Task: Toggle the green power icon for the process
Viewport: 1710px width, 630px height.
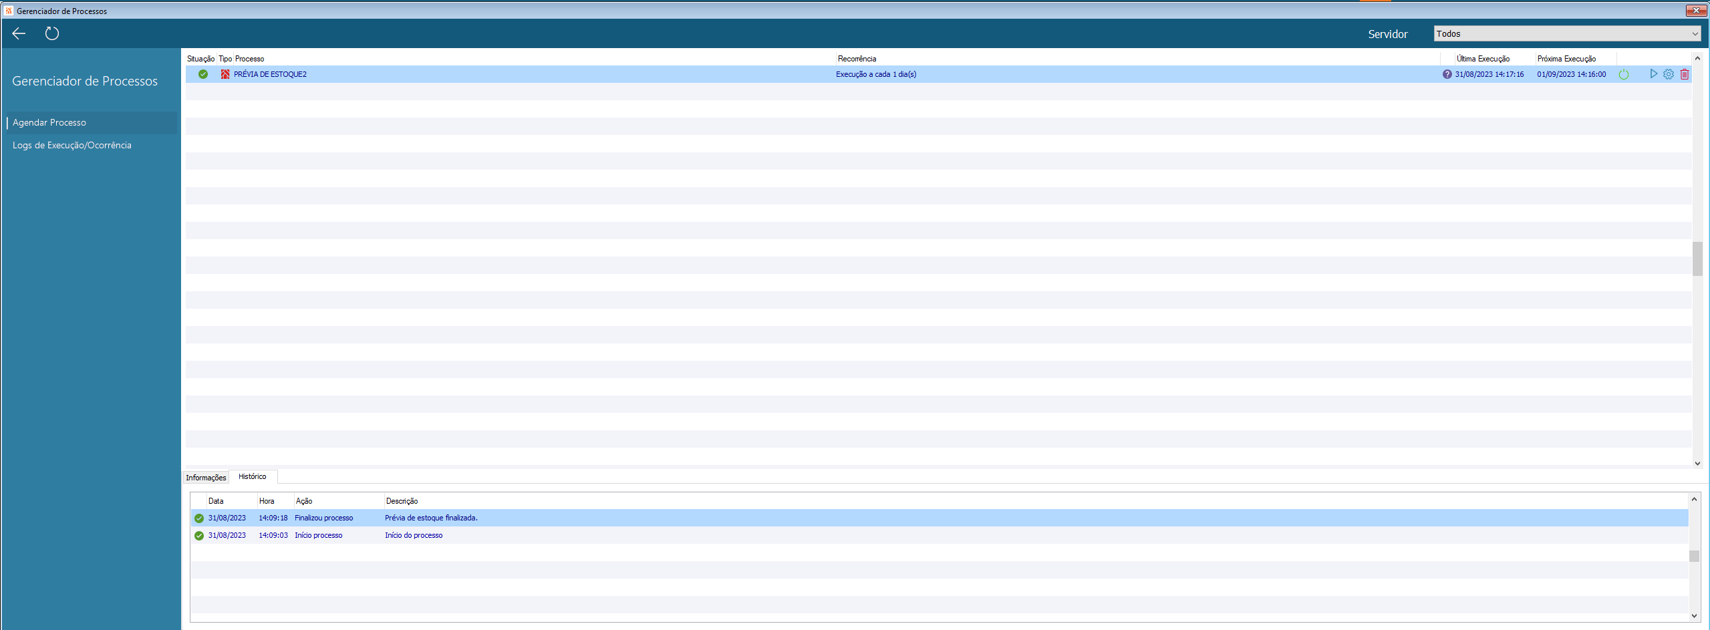Action: (1624, 74)
